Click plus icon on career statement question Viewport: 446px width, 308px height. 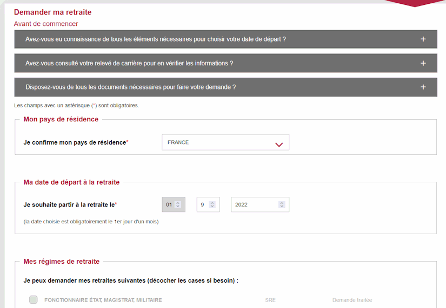tap(423, 63)
